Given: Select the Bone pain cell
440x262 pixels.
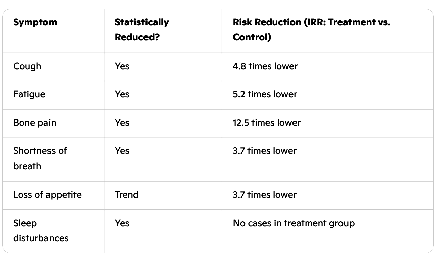Looking at the screenshot, I should [x=34, y=123].
